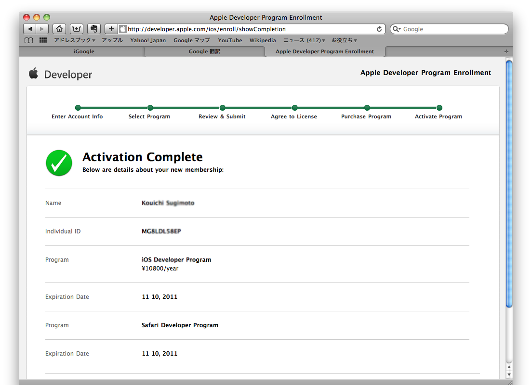Click the browser back arrow button
The width and height of the screenshot is (532, 385).
pos(30,29)
